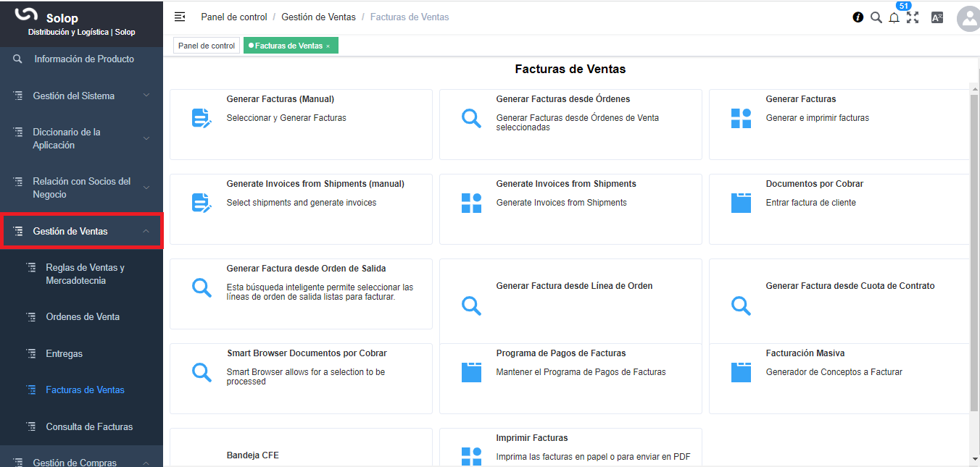980x467 pixels.
Task: Open the notifications bell
Action: point(894,18)
